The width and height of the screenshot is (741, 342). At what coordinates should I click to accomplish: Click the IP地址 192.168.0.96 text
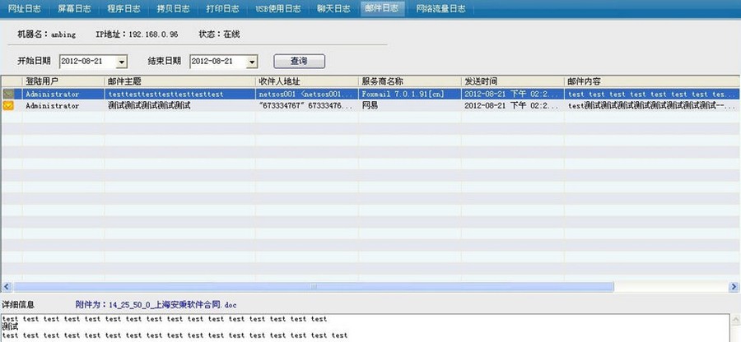(x=137, y=35)
